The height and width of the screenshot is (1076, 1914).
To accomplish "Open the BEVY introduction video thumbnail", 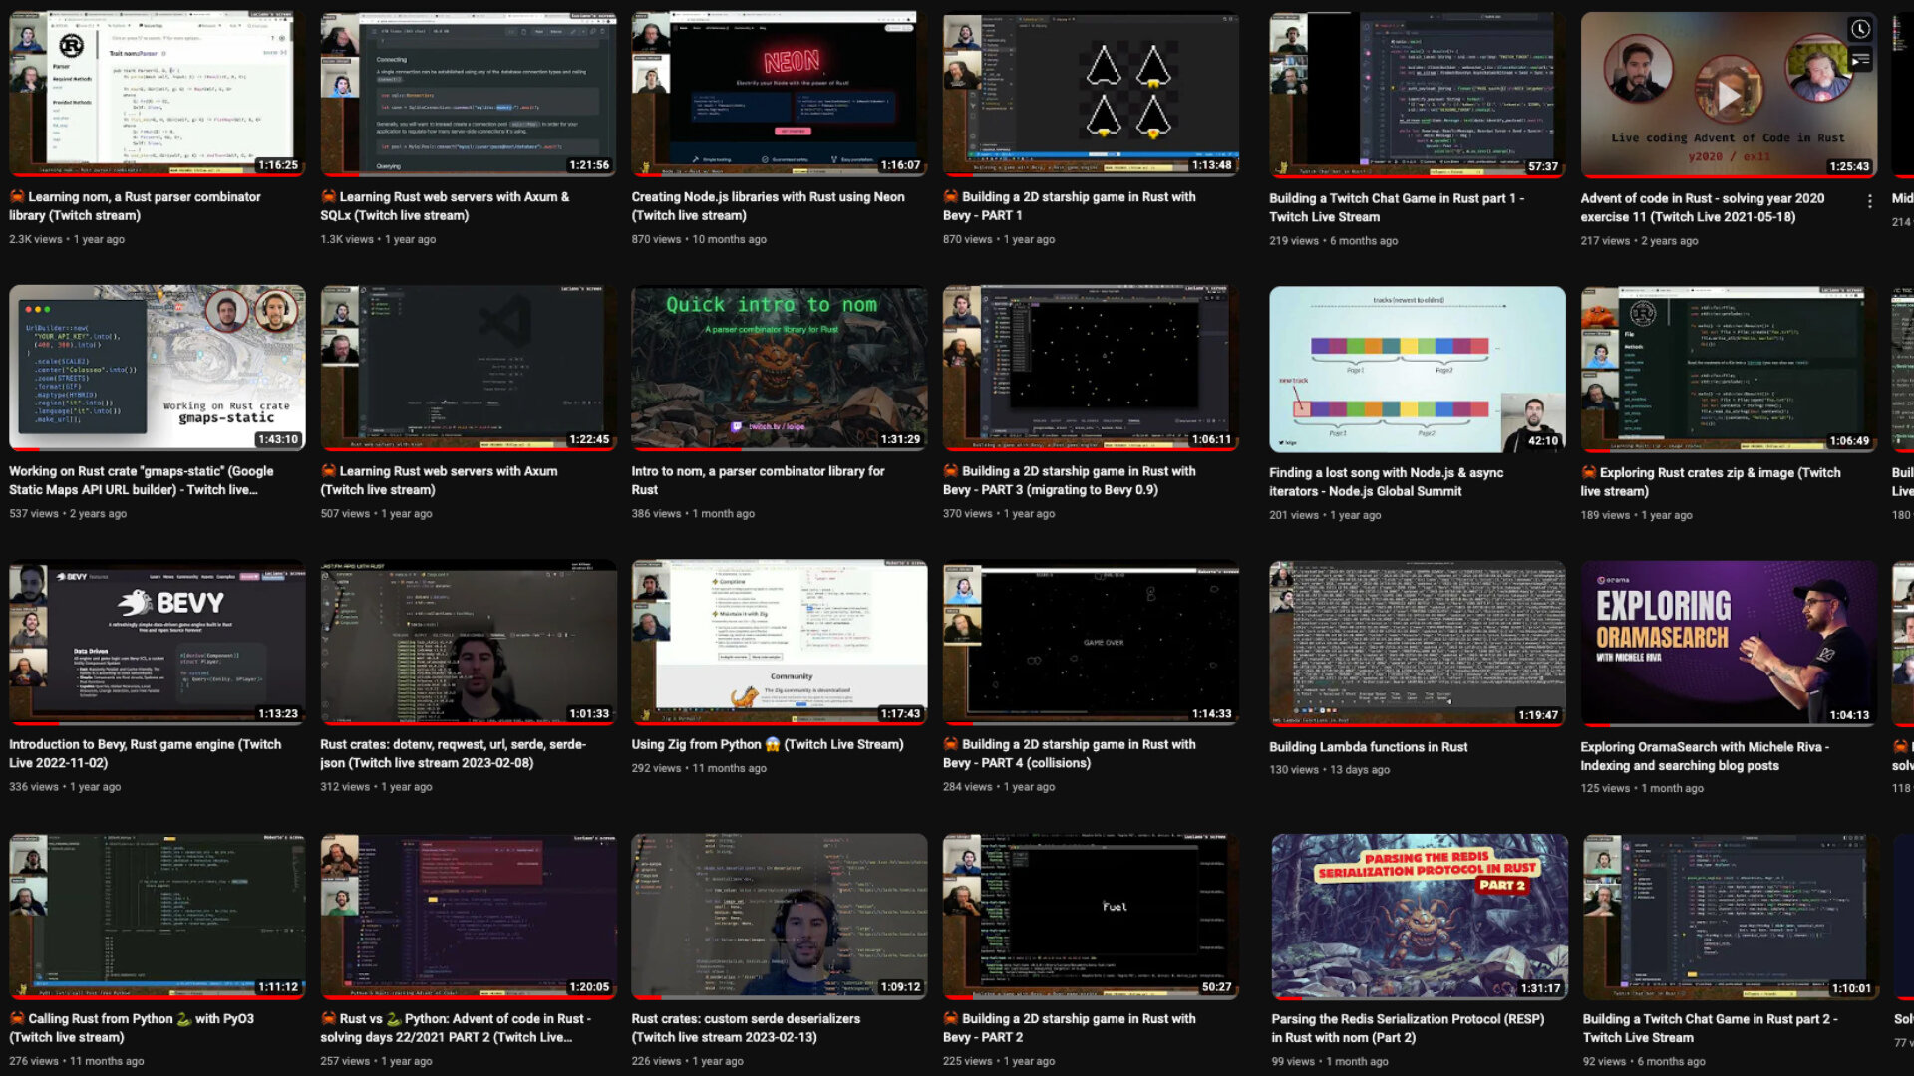I will [157, 642].
